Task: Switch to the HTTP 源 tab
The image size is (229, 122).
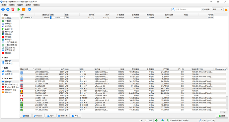Action: point(63,116)
